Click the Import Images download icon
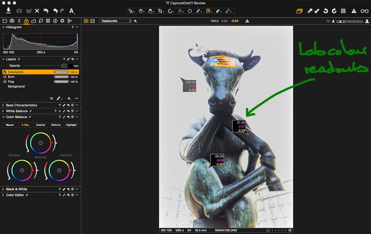This screenshot has height=234, width=371. [8, 11]
